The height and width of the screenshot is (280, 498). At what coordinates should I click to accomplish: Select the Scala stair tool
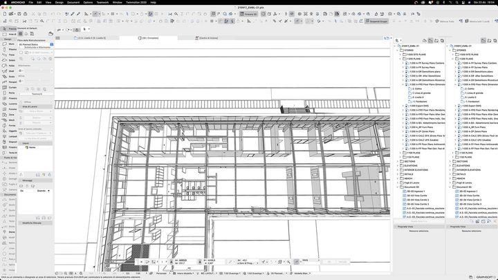[x=8, y=77]
